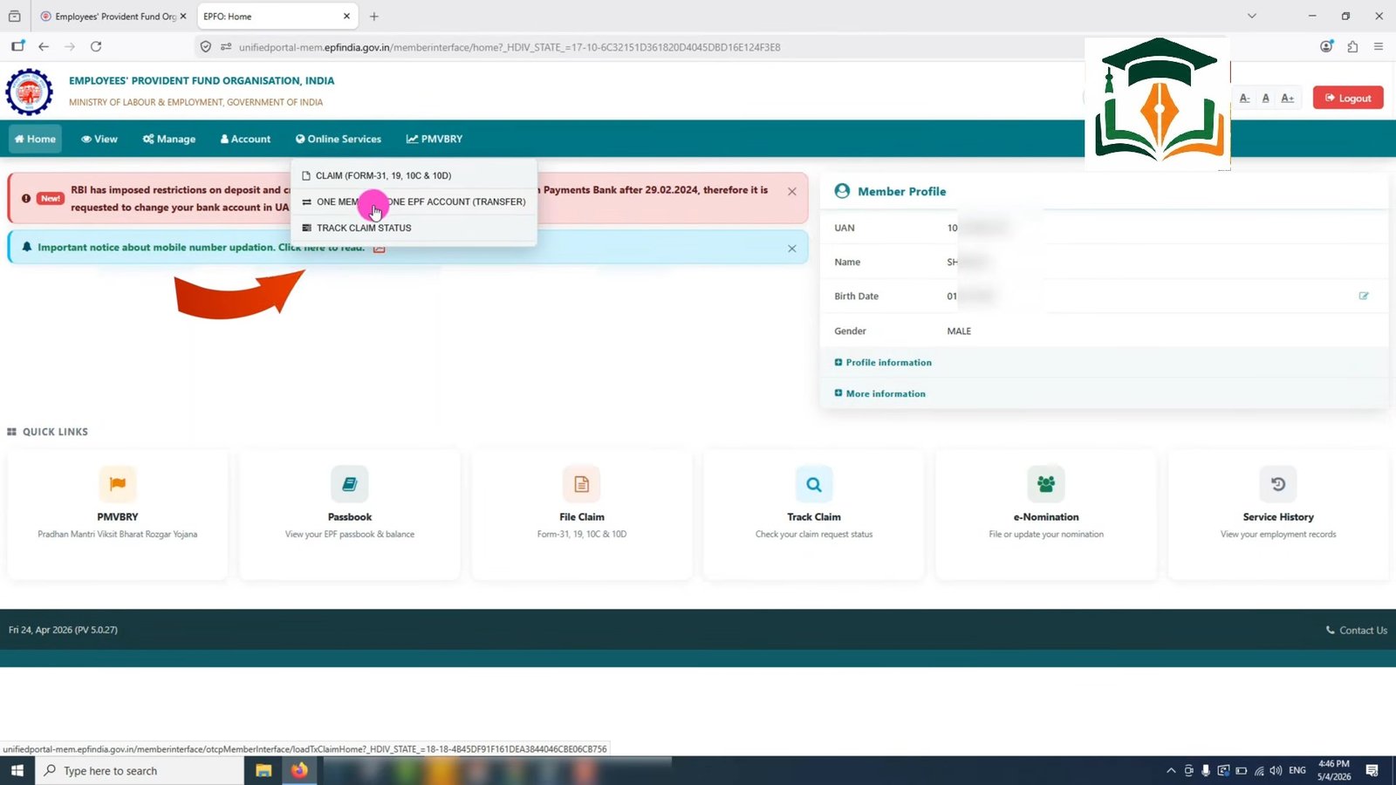1396x785 pixels.
Task: Open the Track Claim quick link card
Action: [814, 514]
